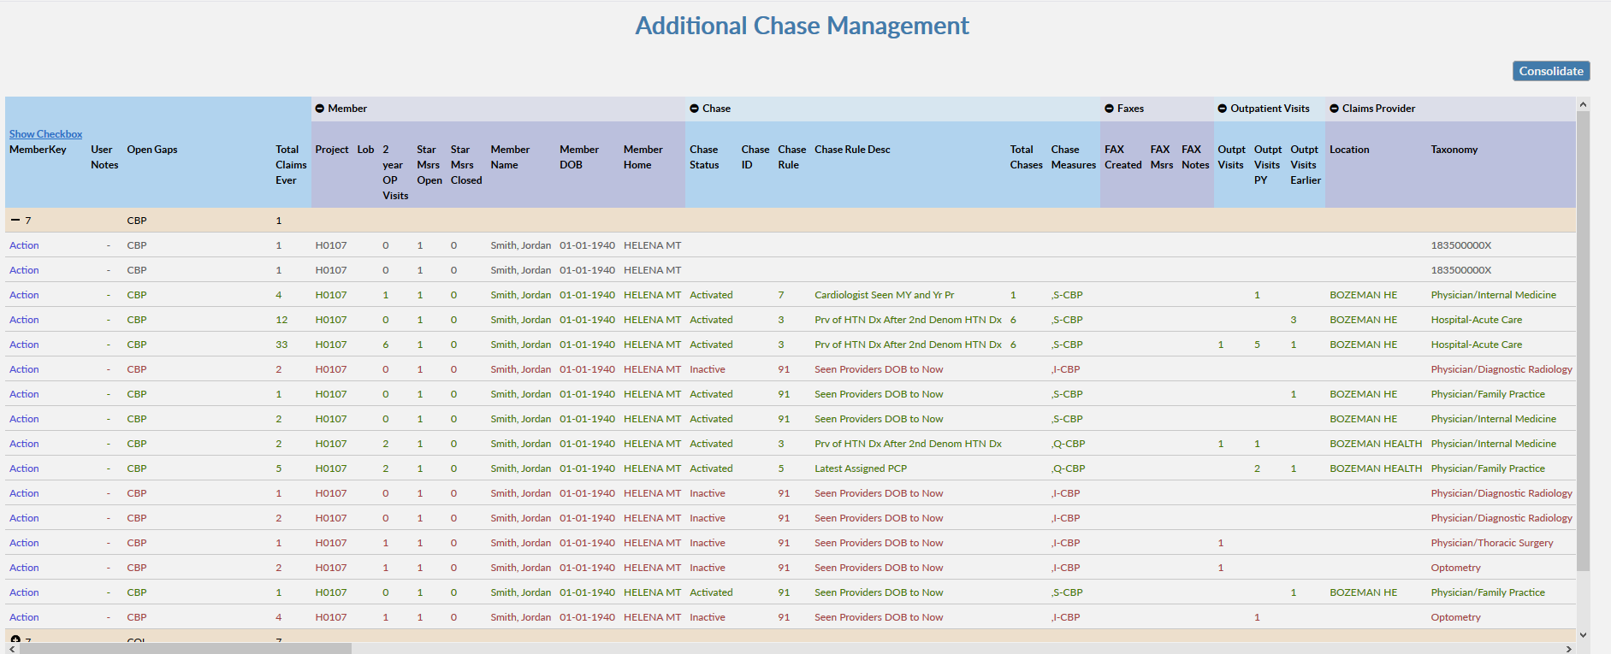Collapse the member 7 CBP group row
Screen dimensions: 1611x654
point(15,220)
